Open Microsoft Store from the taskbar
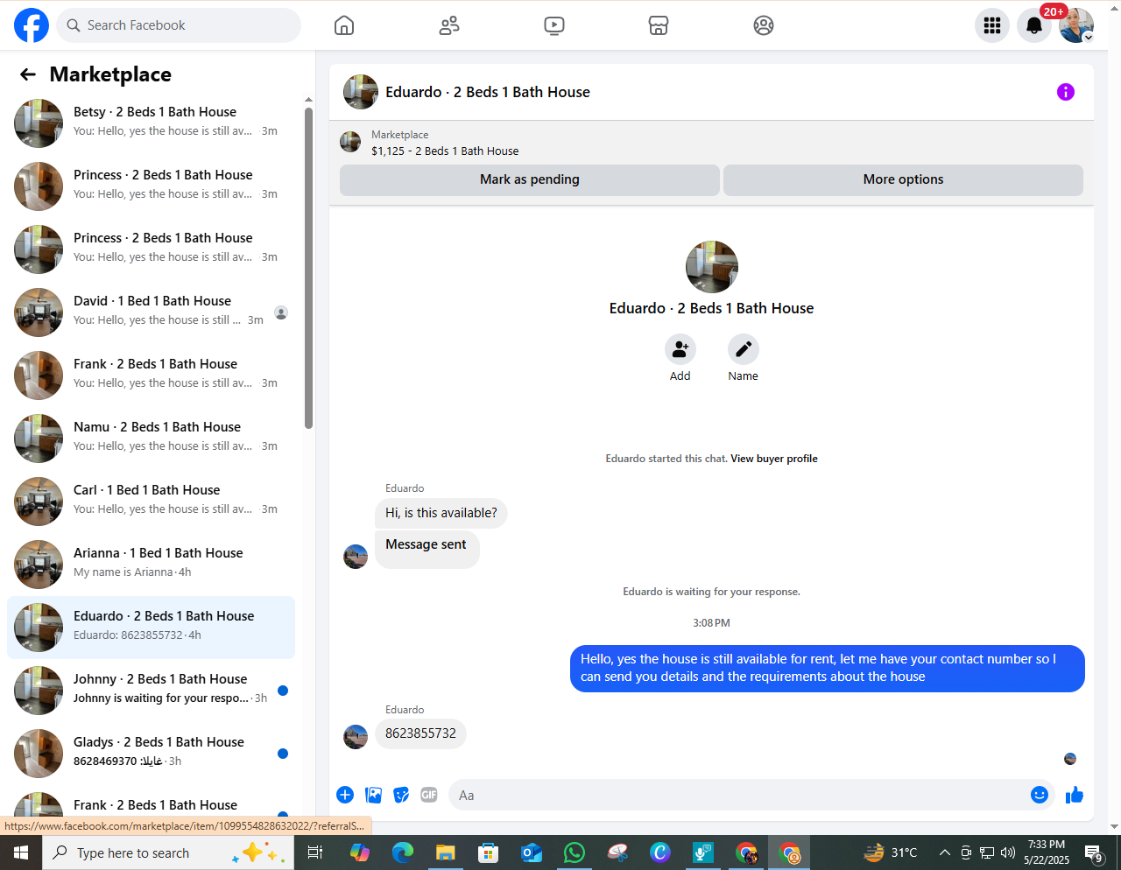 coord(489,852)
